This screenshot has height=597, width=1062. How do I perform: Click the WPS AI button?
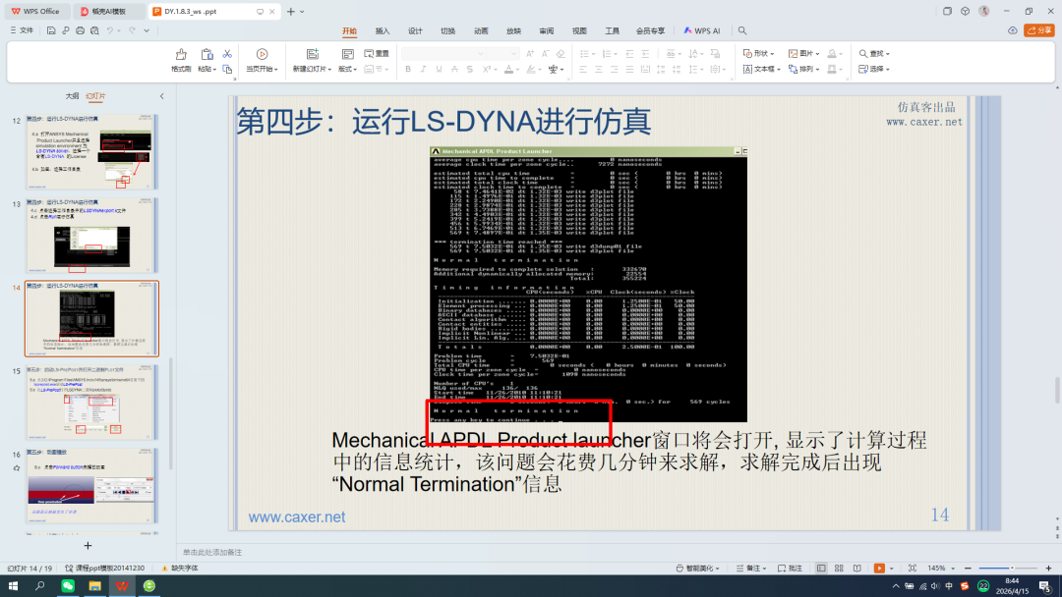pos(702,31)
